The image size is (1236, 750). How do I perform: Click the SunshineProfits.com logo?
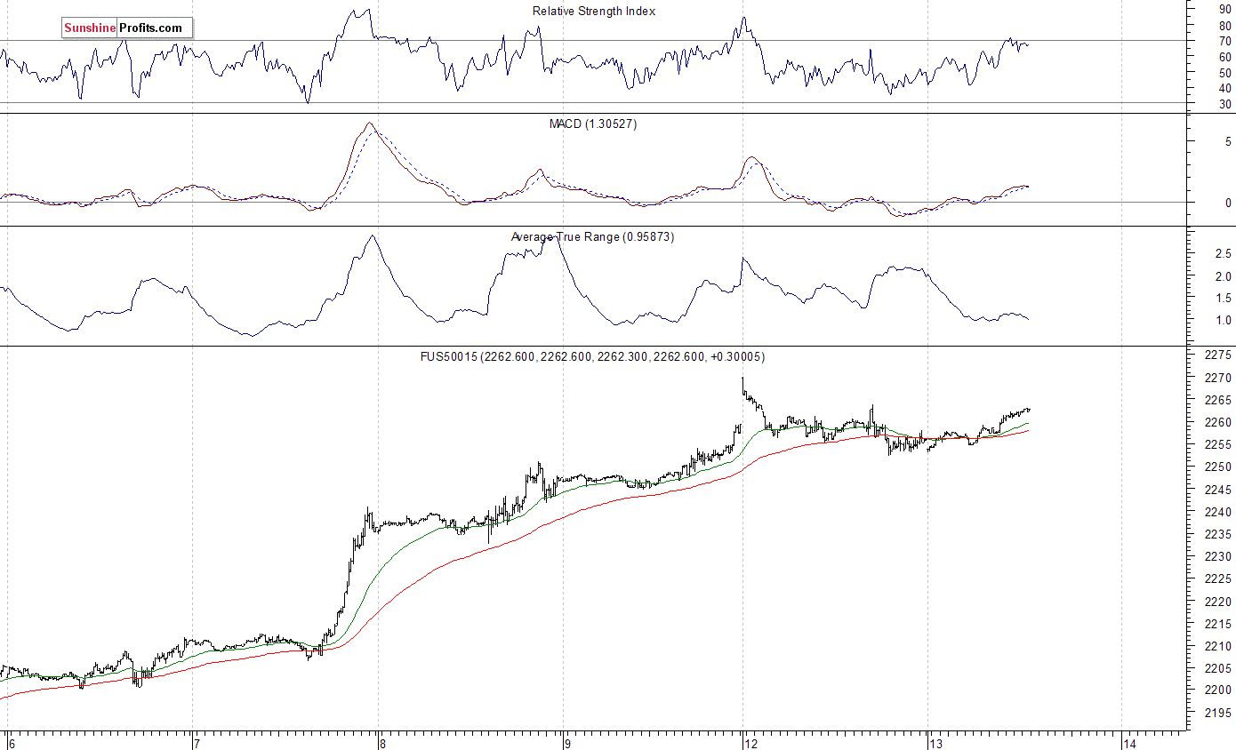coord(127,28)
